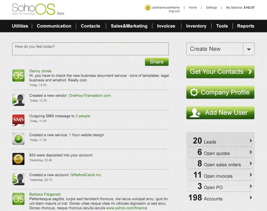Image resolution: width=267 pixels, height=211 pixels.
Task: Open Settings in the top bar
Action: pos(211,8)
